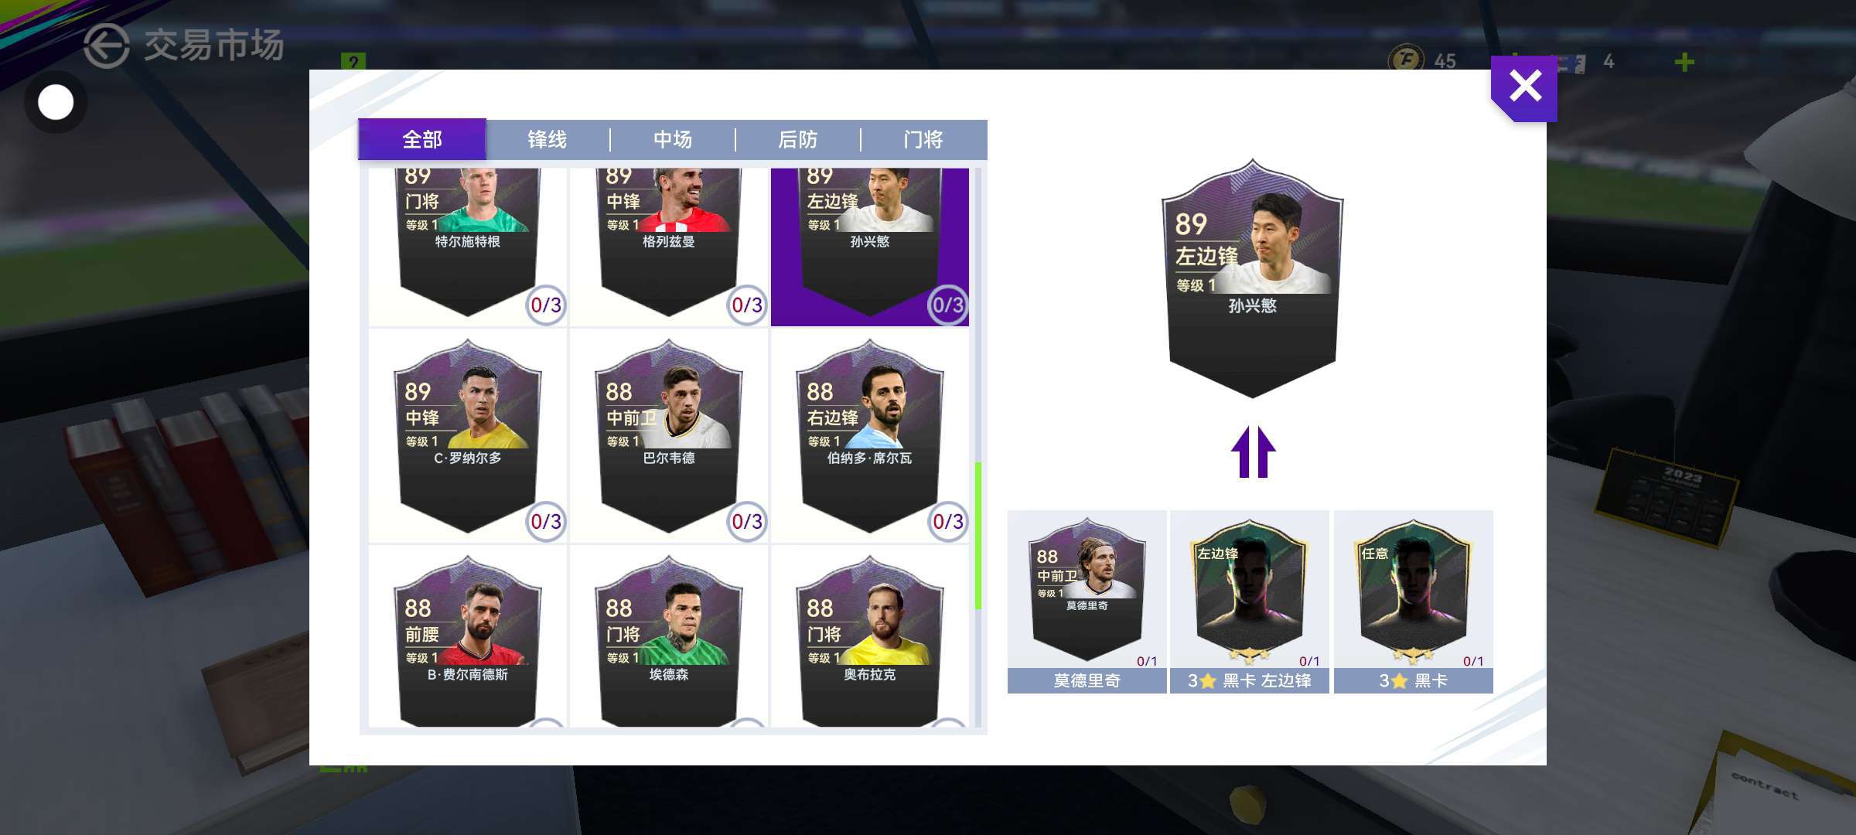Choose the 巴尔韦德 midfielder card
Screen dimensions: 1856x835
[669, 436]
